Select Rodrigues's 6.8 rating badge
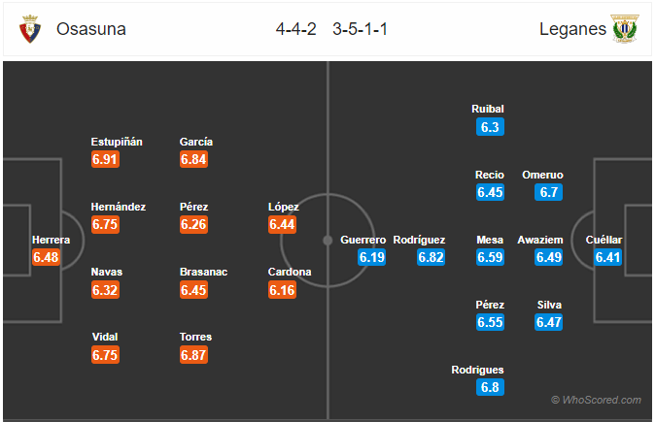The width and height of the screenshot is (656, 422). (490, 387)
